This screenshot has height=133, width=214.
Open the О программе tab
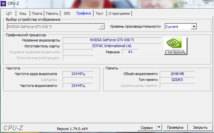pyautogui.click(x=119, y=13)
